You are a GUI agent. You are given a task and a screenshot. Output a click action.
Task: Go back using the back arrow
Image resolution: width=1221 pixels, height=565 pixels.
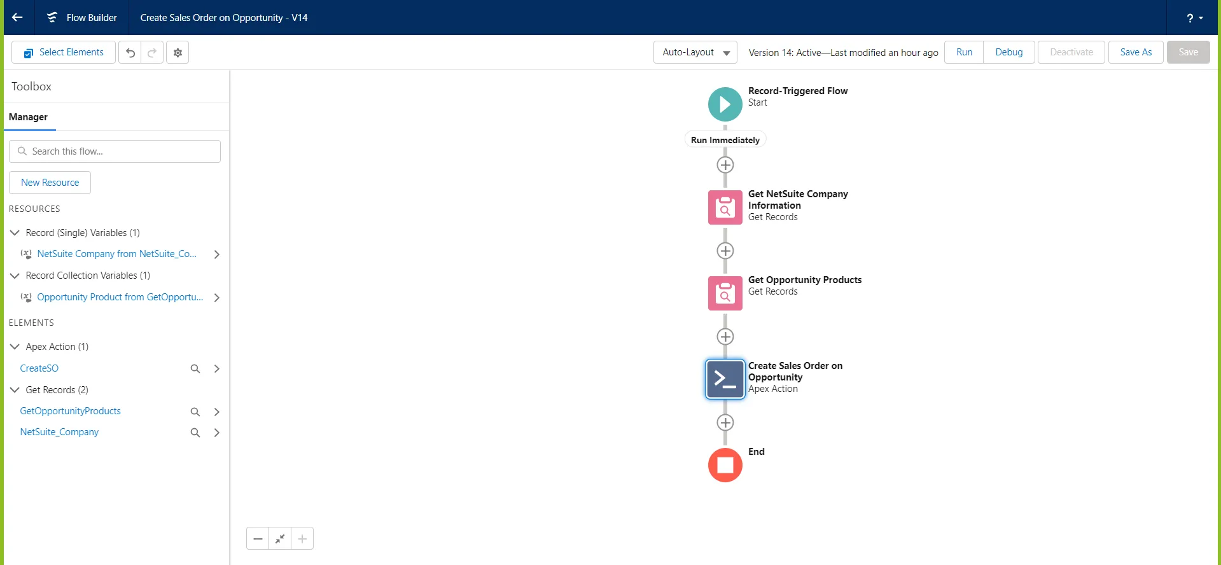(x=18, y=17)
